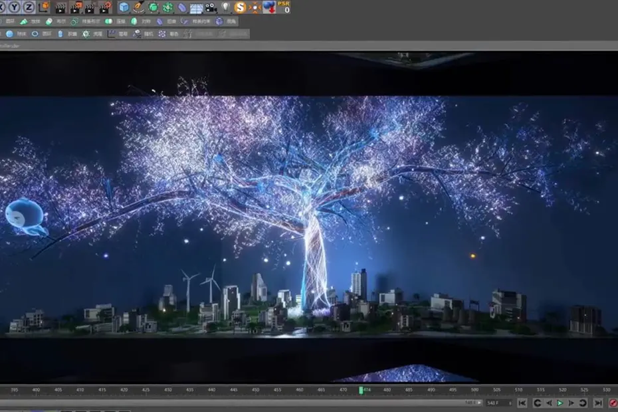Screen dimensions: 618x412
Task: Click the green cone icon in second toolbar row
Action: pyautogui.click(x=24, y=21)
